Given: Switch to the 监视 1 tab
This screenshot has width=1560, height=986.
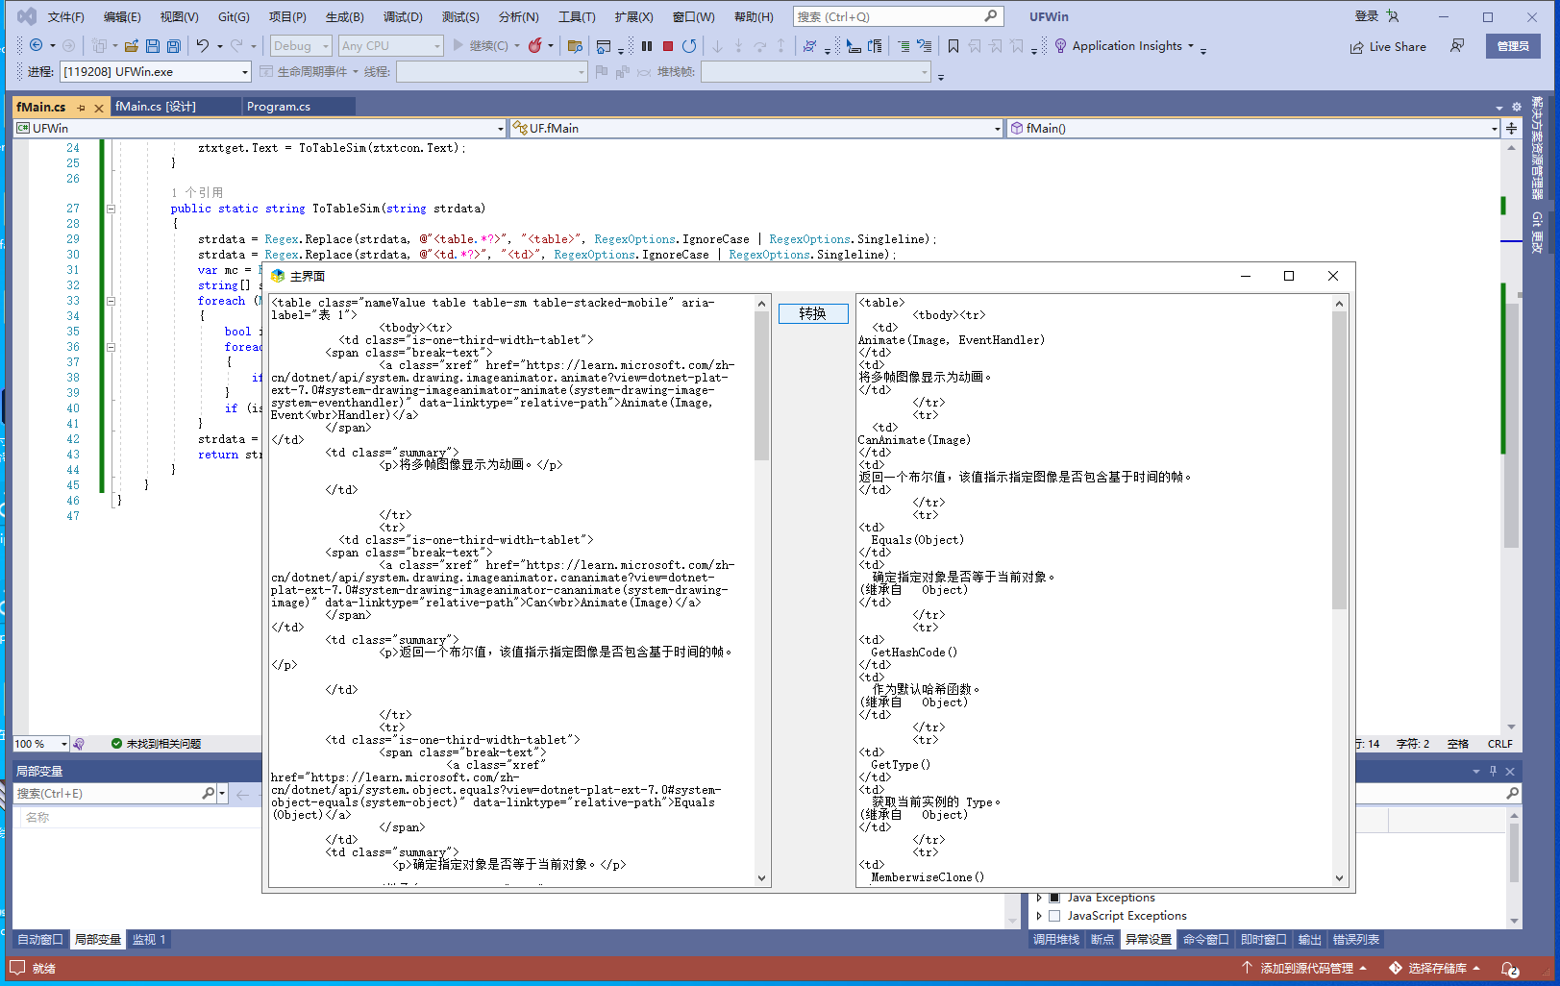Looking at the screenshot, I should point(149,940).
